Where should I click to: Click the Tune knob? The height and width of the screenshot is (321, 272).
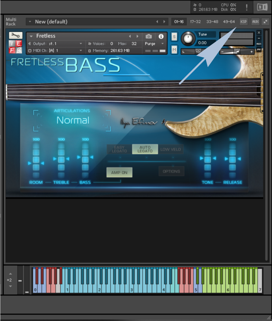[188, 39]
